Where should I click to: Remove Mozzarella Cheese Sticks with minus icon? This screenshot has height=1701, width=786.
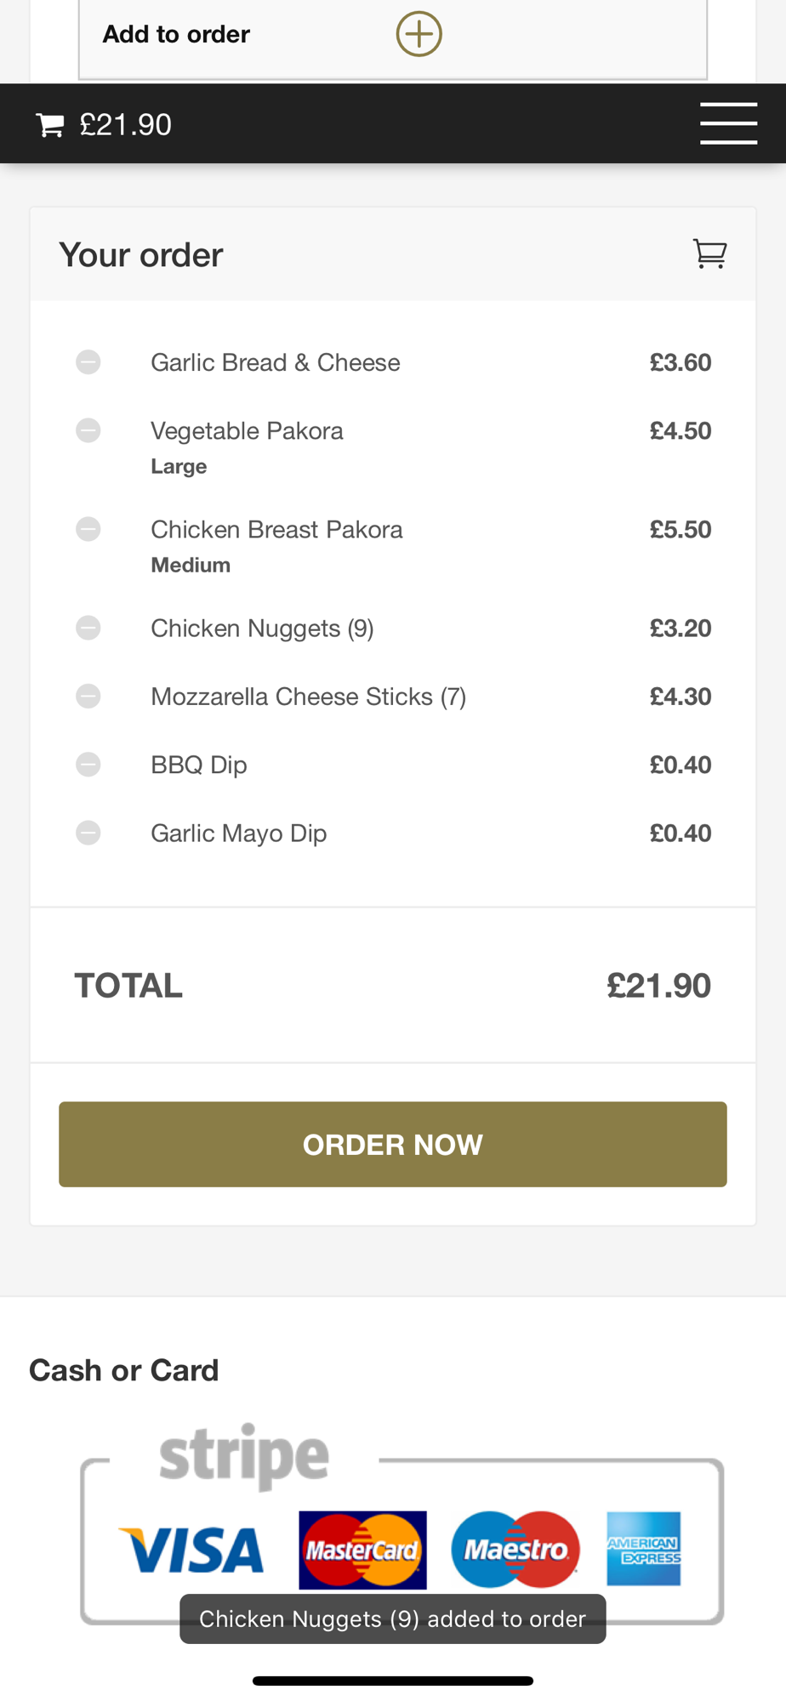pos(88,696)
